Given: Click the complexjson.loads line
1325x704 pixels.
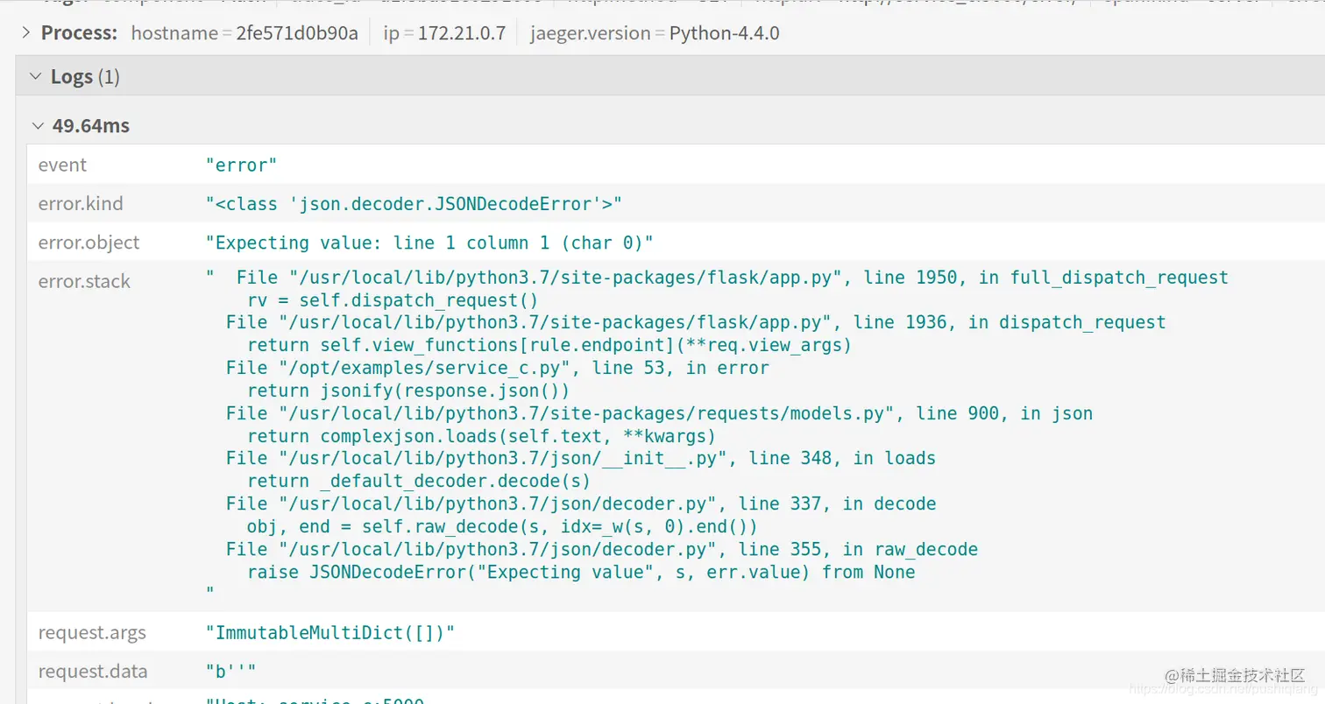Looking at the screenshot, I should pyautogui.click(x=482, y=436).
